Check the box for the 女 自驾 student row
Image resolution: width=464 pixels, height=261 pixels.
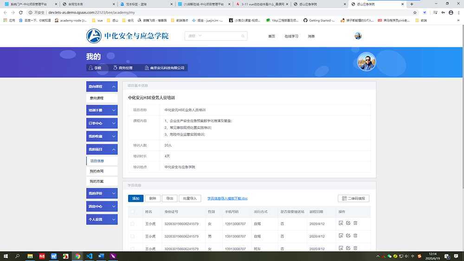coord(132,224)
